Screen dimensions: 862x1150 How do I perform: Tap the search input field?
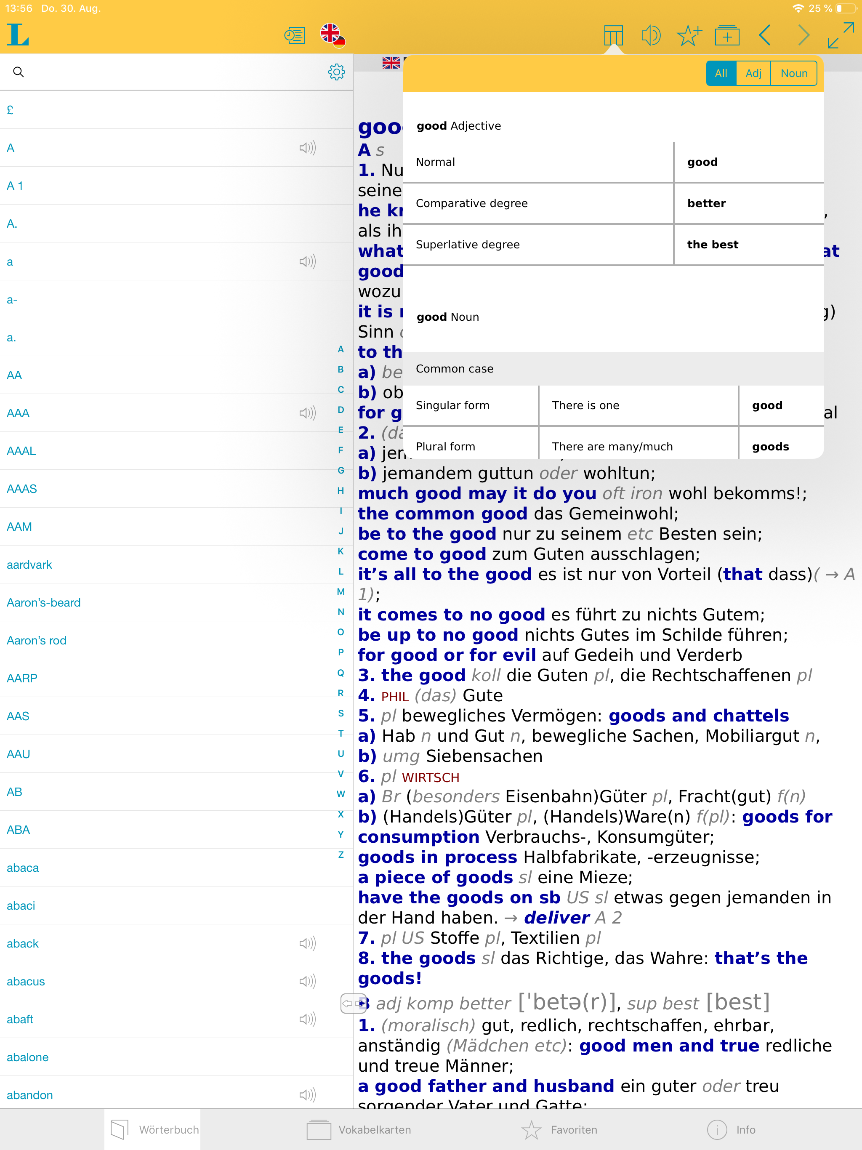pos(156,72)
